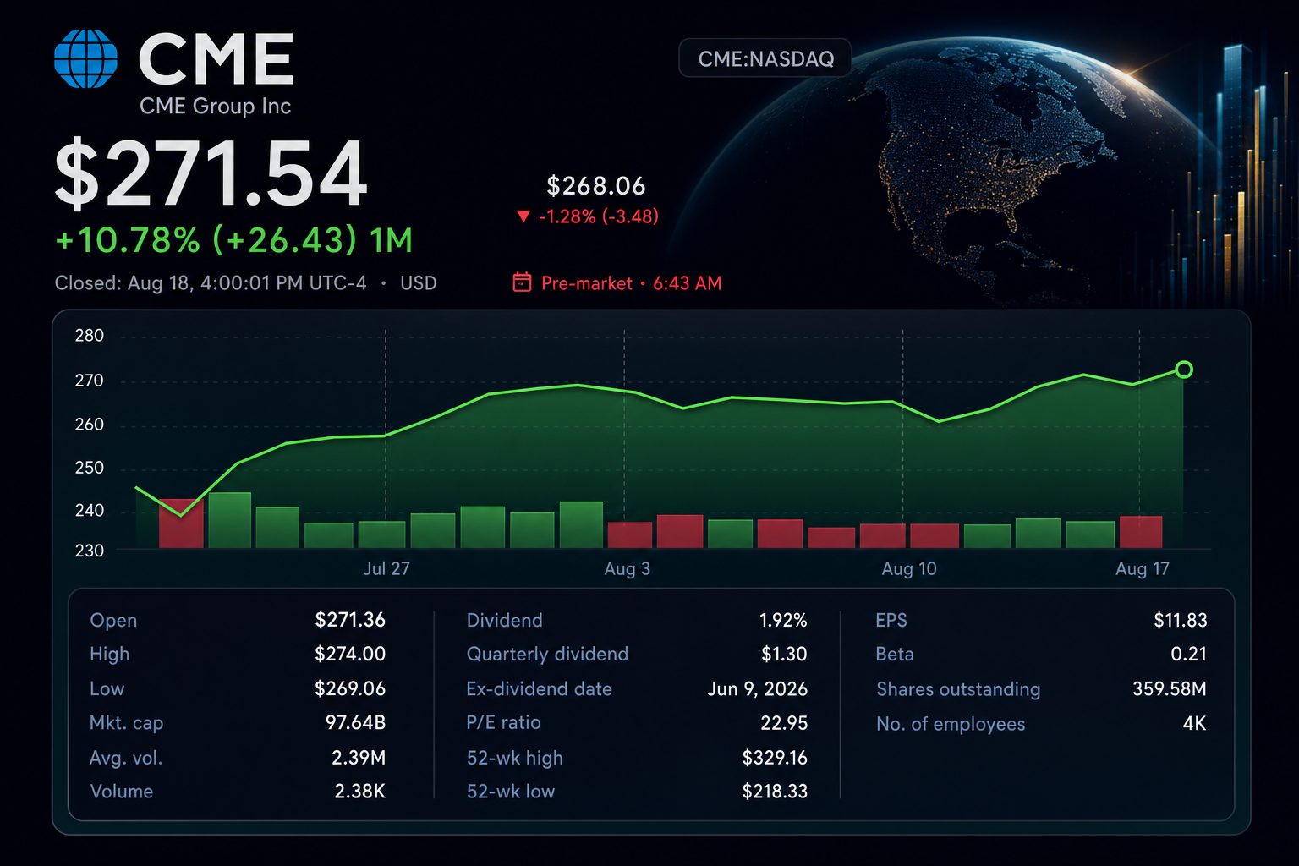Click the "Mkt. cap" stat label

click(127, 723)
